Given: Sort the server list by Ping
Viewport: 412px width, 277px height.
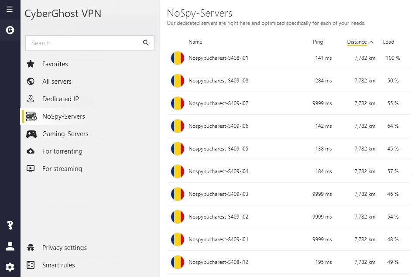Looking at the screenshot, I should [x=318, y=42].
